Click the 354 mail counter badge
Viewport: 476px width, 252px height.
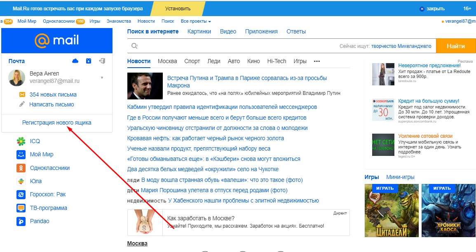[8, 21]
